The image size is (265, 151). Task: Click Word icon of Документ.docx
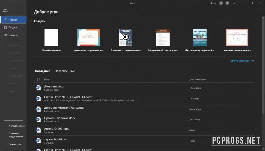[x=38, y=88]
